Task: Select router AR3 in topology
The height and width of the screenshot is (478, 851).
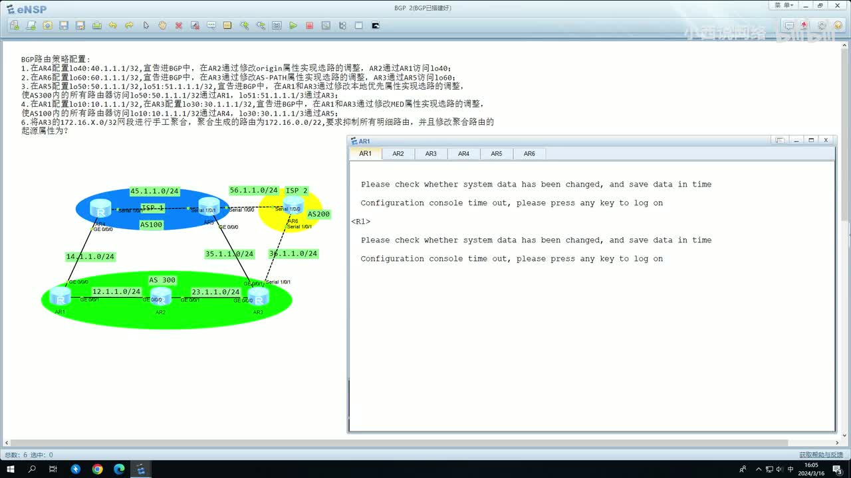Action: pyautogui.click(x=258, y=296)
